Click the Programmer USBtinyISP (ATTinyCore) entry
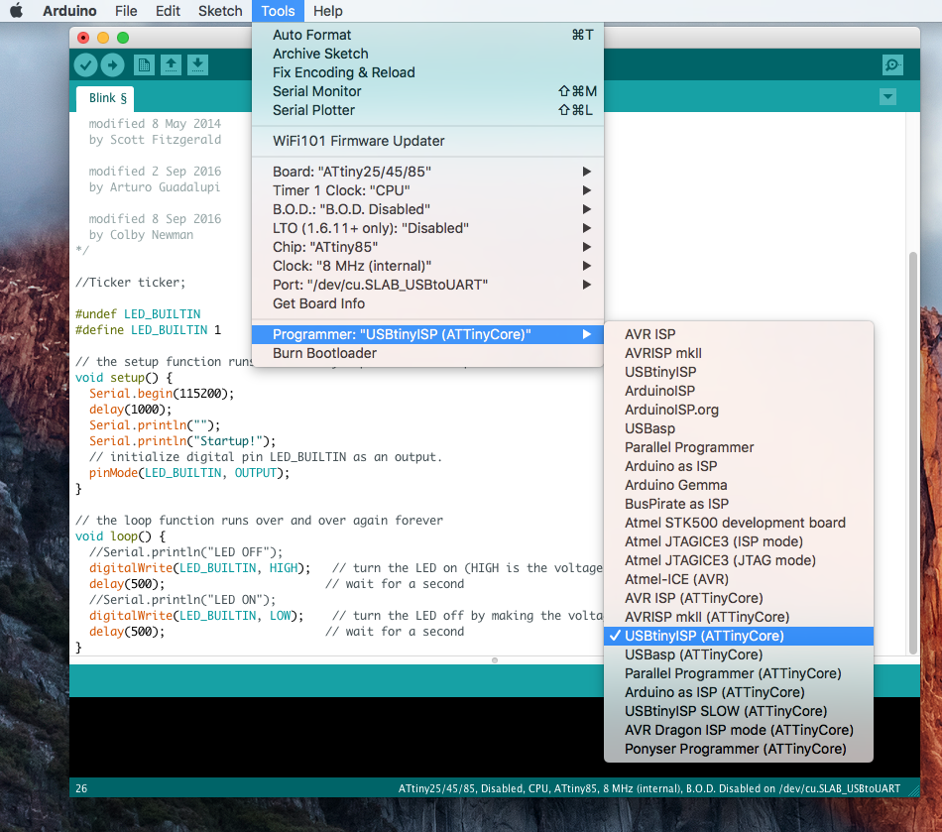Screen dimensions: 942x832 pyautogui.click(x=427, y=334)
